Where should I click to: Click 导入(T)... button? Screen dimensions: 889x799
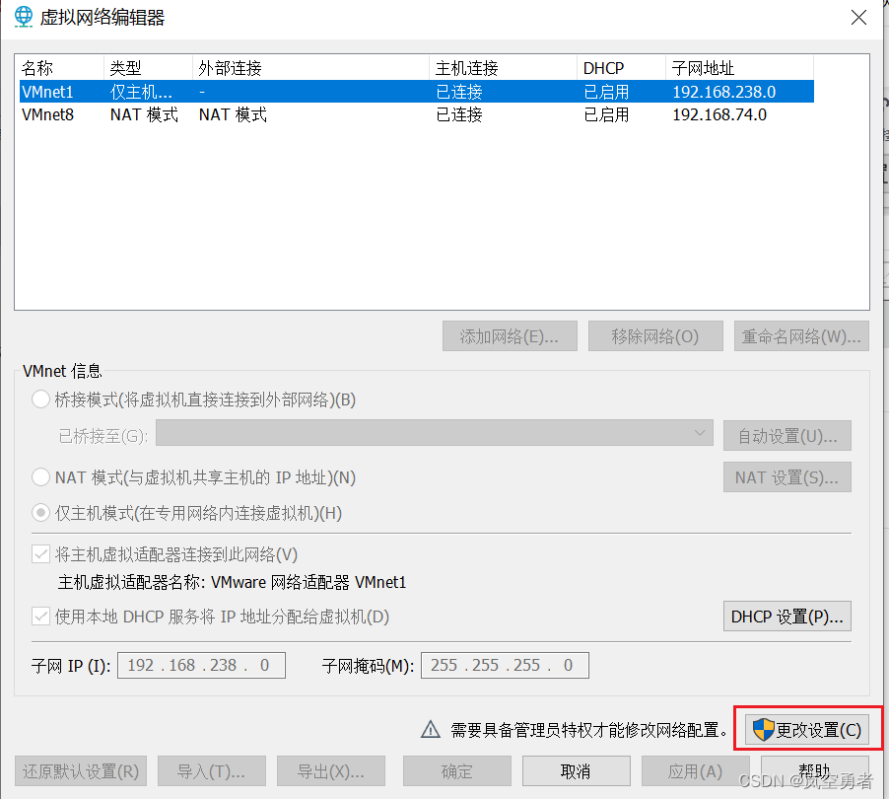click(212, 771)
